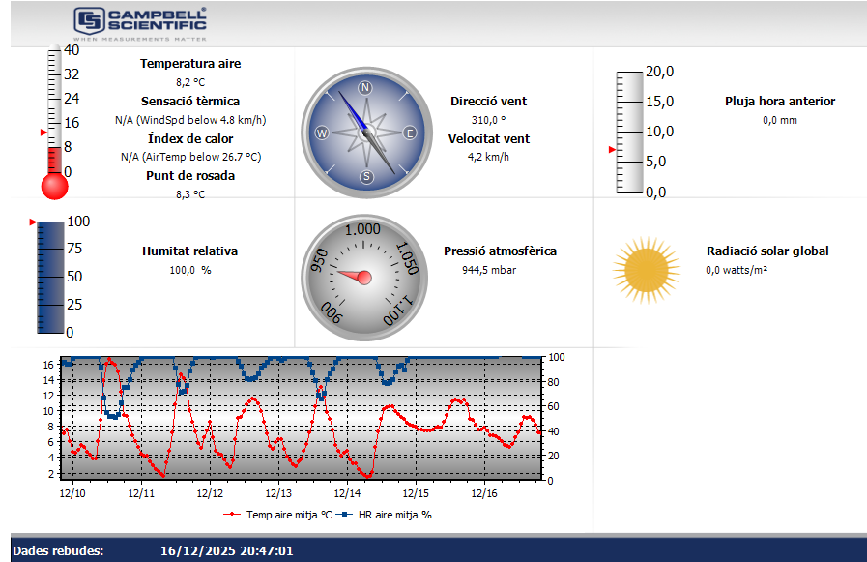
Task: Click the rain gauge scale graphic
Action: pyautogui.click(x=629, y=133)
